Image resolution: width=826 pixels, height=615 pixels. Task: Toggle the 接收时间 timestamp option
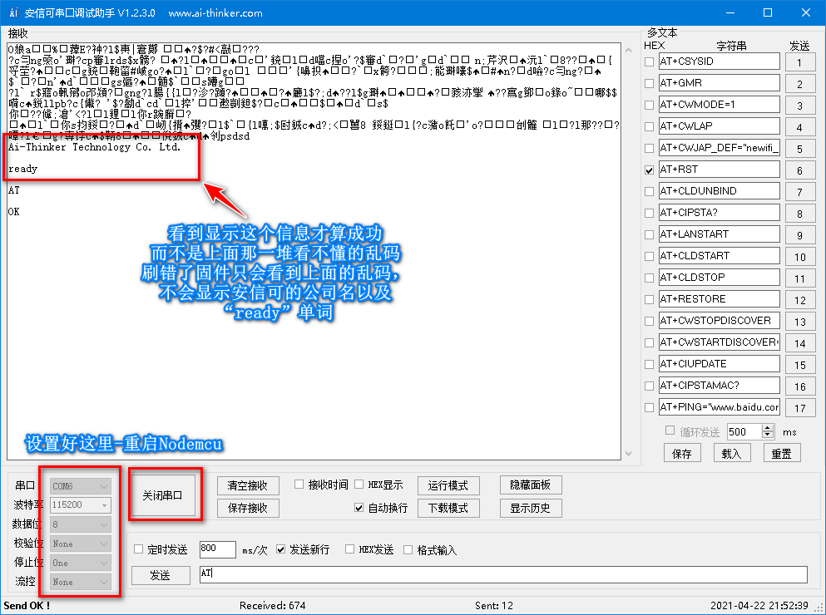298,485
